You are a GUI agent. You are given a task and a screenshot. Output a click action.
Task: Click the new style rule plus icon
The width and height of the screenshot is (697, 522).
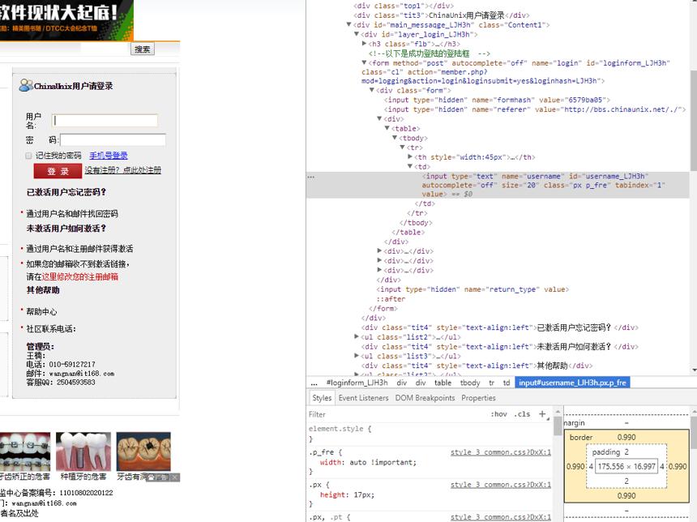tap(542, 414)
